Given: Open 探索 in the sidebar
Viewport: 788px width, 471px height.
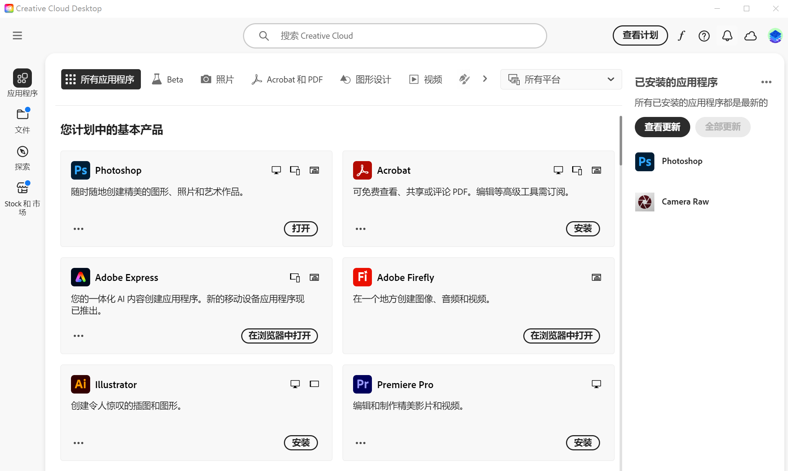Looking at the screenshot, I should (x=22, y=158).
